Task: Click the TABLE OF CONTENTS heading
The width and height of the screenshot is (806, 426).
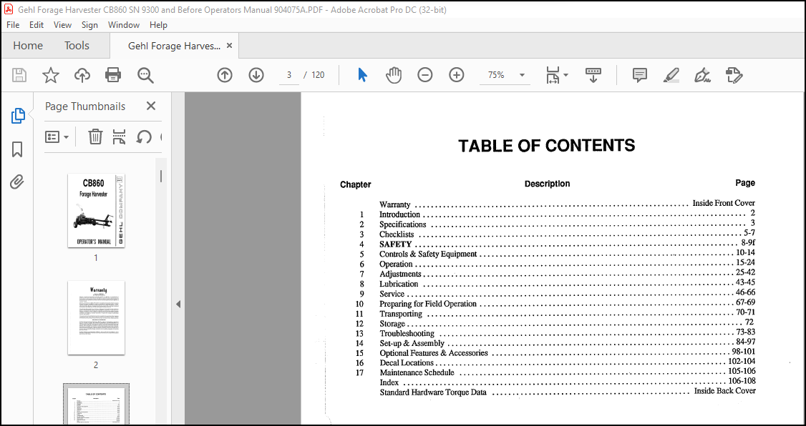Action: 547,147
